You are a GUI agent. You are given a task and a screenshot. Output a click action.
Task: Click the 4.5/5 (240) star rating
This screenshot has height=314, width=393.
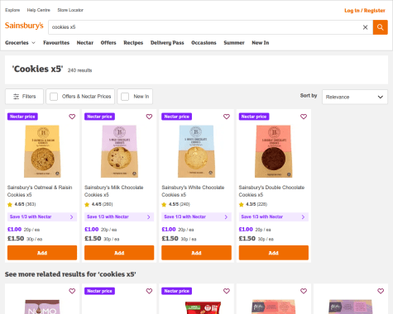tap(176, 204)
